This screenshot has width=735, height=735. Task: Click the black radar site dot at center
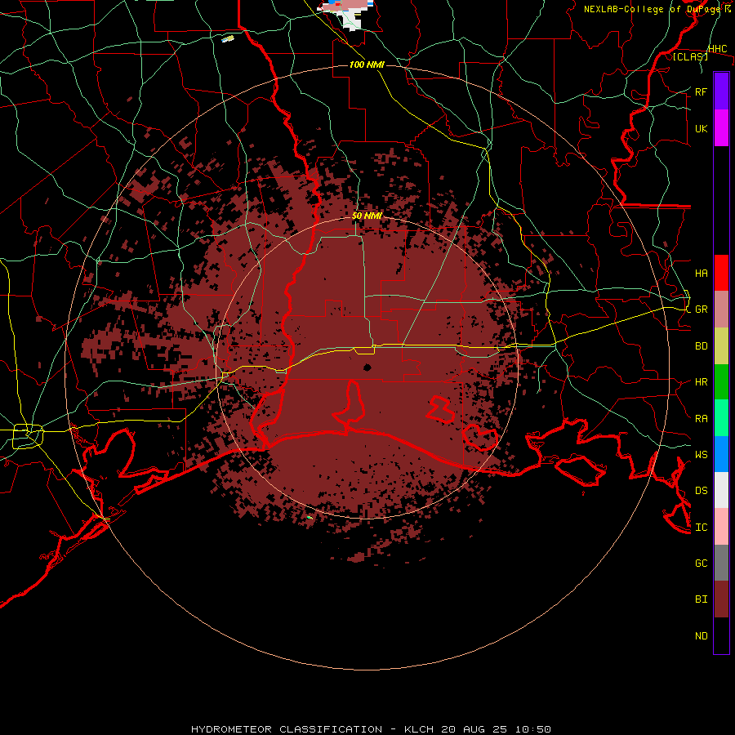click(x=367, y=367)
